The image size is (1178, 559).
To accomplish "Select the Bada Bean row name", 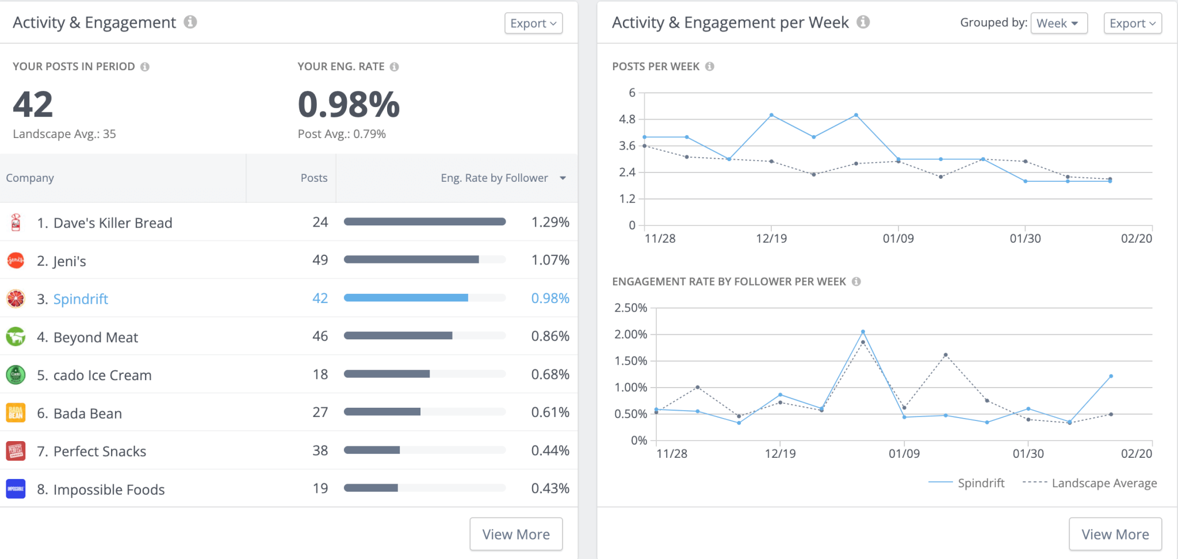I will pos(87,413).
